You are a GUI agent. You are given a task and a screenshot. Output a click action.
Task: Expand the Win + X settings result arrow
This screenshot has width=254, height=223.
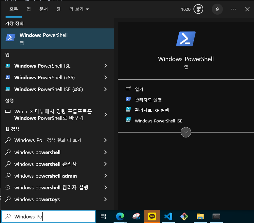click(x=106, y=115)
